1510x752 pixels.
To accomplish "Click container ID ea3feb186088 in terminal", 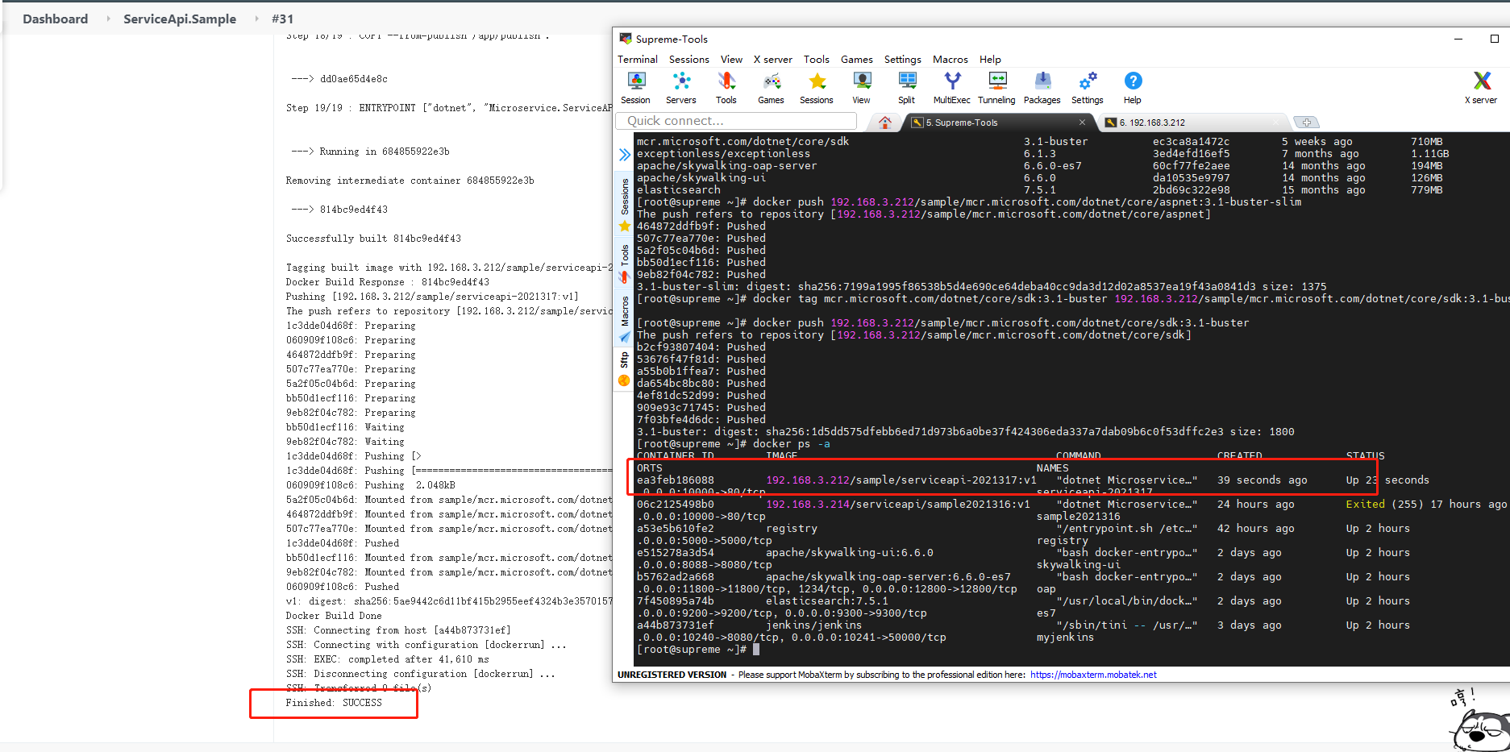I will (x=676, y=480).
